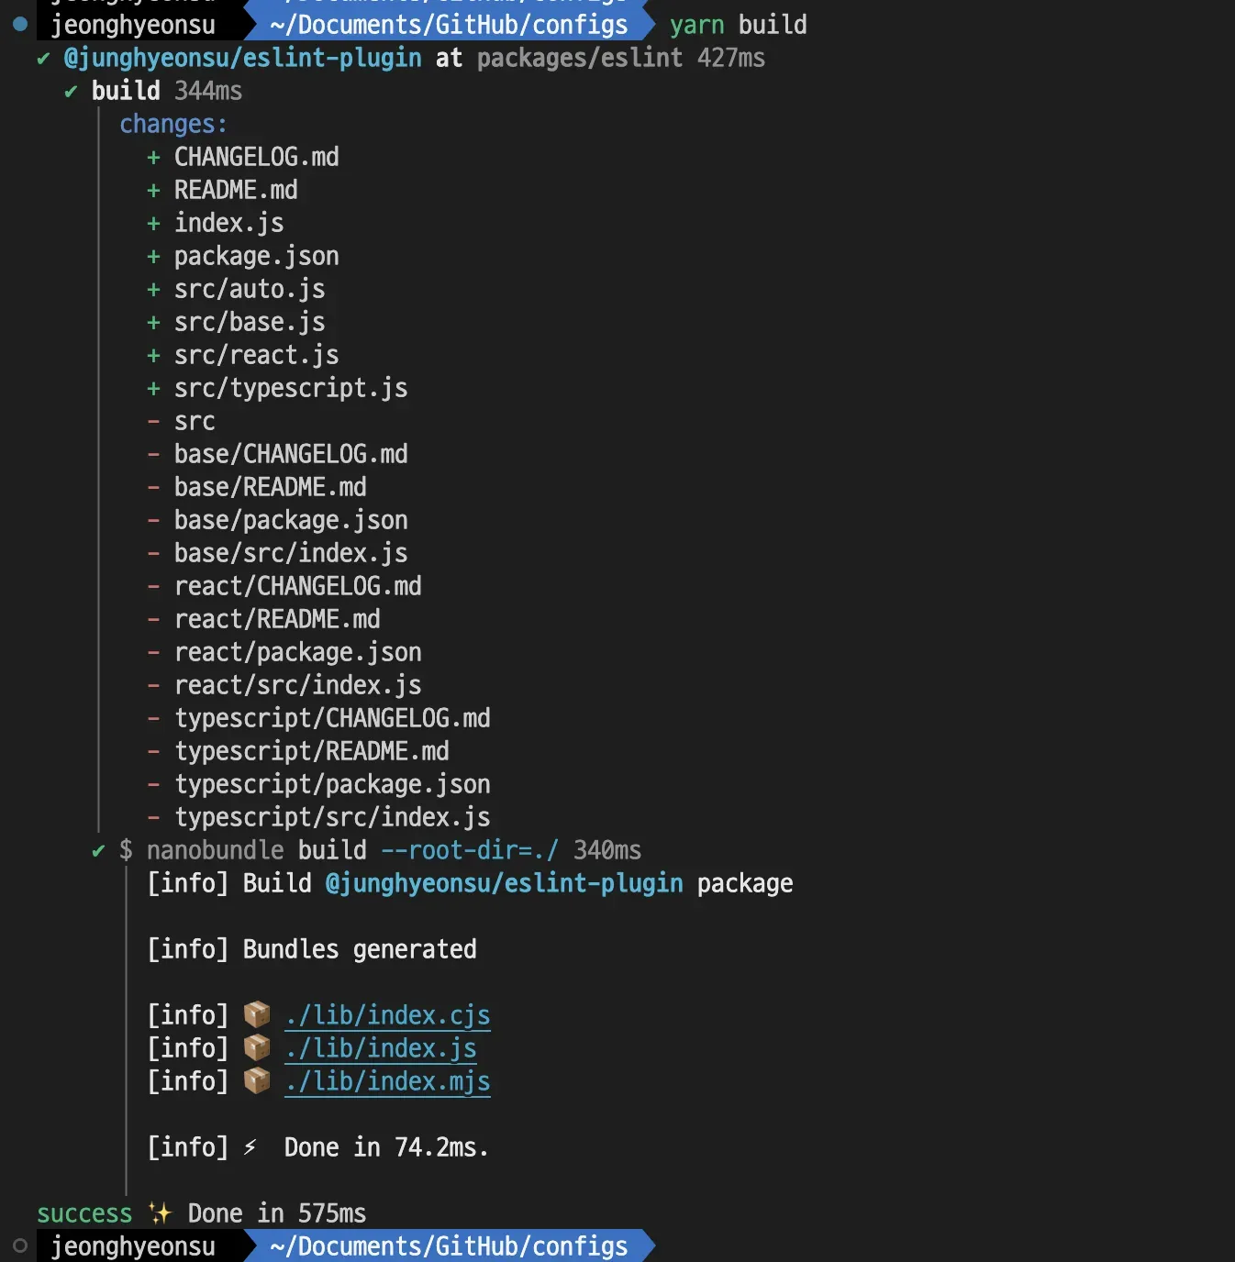Click the 'changes:' heading
1235x1262 pixels.
[x=172, y=124]
